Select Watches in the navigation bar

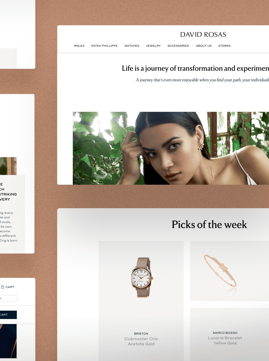pyautogui.click(x=132, y=46)
